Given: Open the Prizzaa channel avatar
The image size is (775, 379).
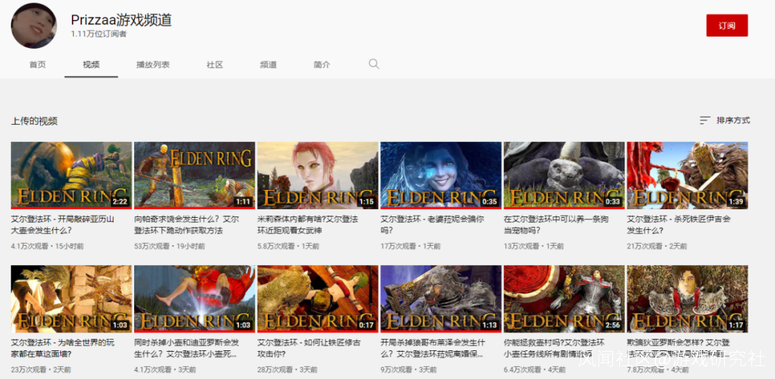Looking at the screenshot, I should point(34,26).
